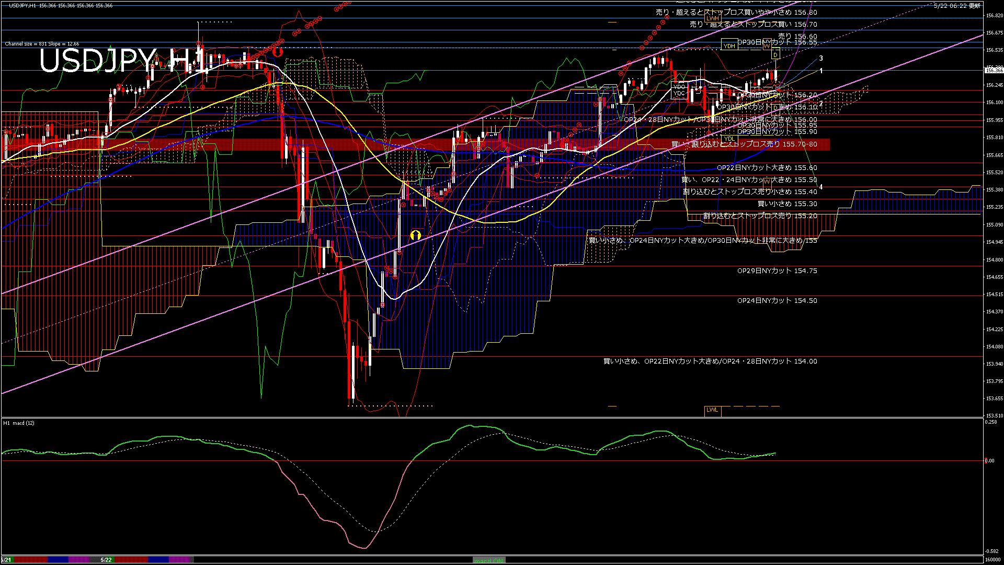Click the orange W pivot box
The width and height of the screenshot is (1004, 565).
767,46
